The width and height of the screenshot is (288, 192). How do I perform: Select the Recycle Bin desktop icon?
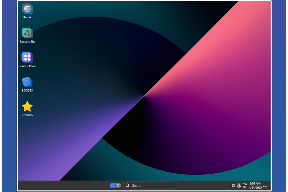point(27,33)
